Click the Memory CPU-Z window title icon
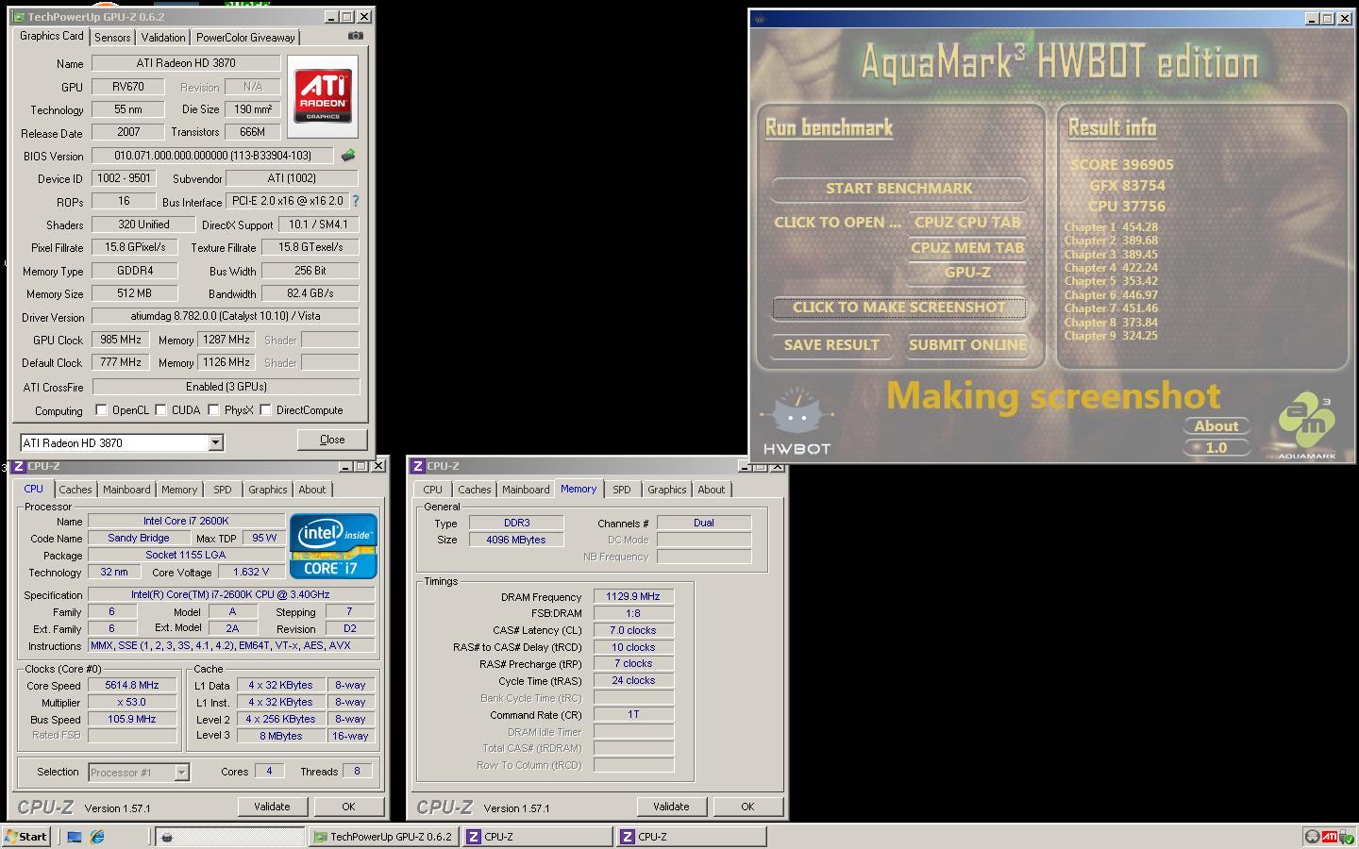 coord(418,466)
